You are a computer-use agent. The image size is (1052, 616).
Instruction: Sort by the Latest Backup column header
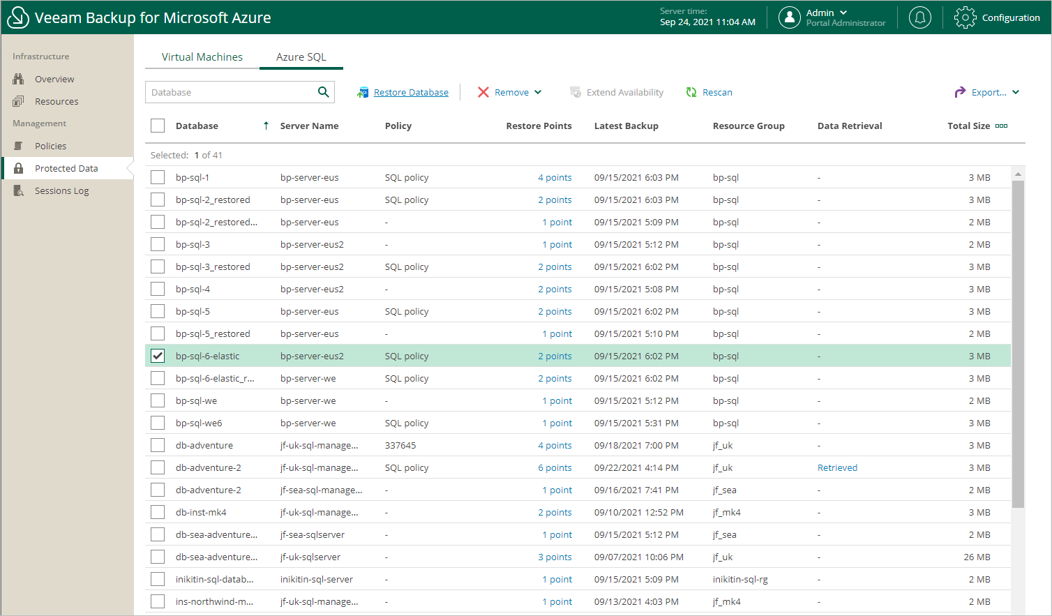pos(626,126)
